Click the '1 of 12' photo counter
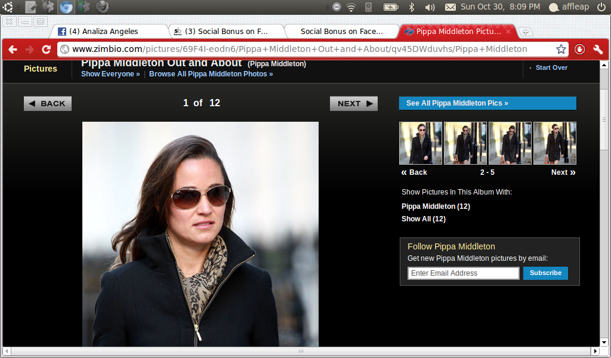The width and height of the screenshot is (611, 358). (202, 103)
